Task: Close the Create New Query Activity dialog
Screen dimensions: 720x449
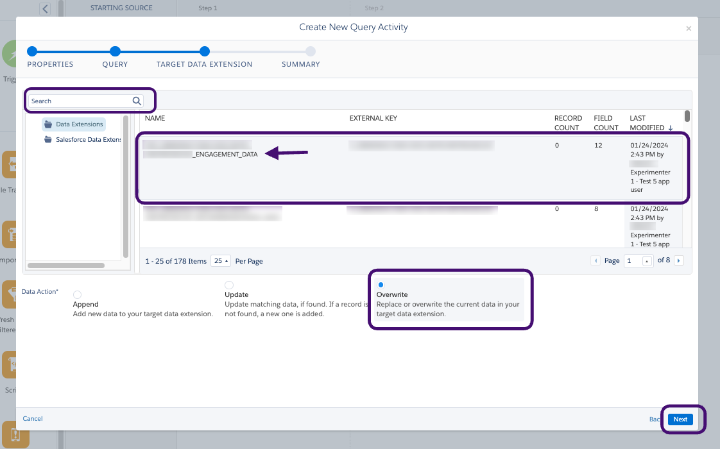Action: tap(689, 29)
